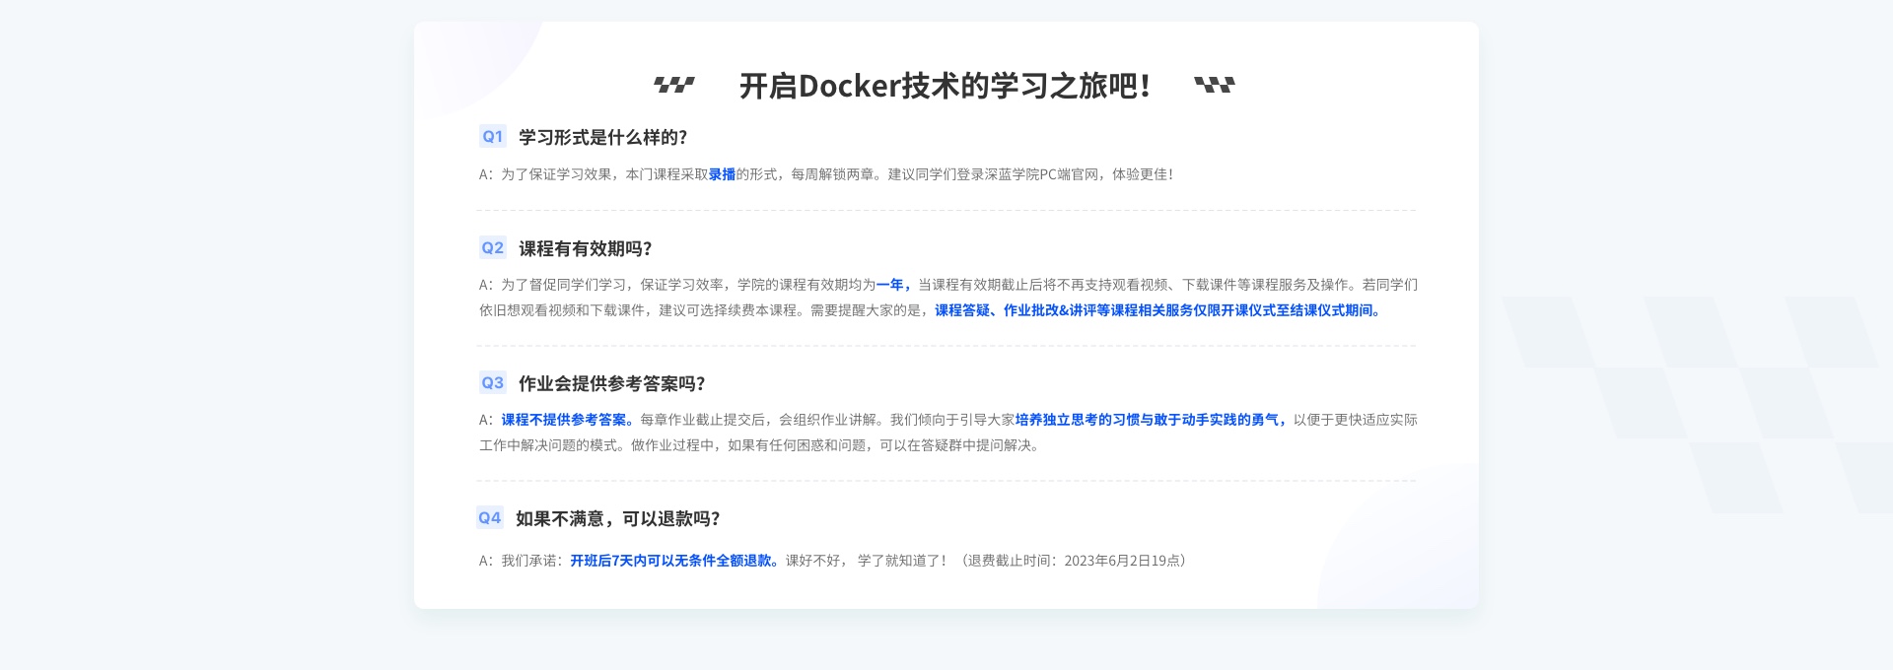Viewport: 1893px width, 670px height.
Task: Click the question 课程有效期吗?
Action: [585, 248]
